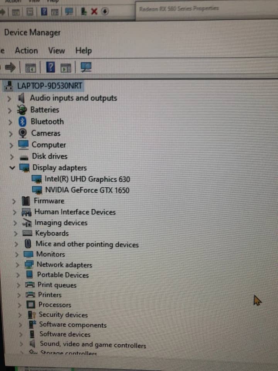Select Intel(R) UHD Graphics 630 entry
The image size is (278, 371).
click(88, 179)
